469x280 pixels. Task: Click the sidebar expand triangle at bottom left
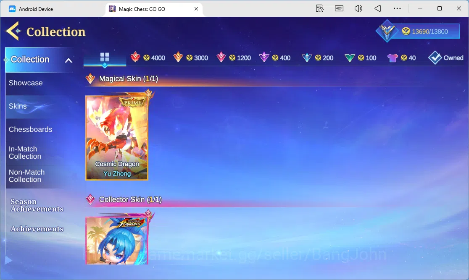tap(8, 260)
